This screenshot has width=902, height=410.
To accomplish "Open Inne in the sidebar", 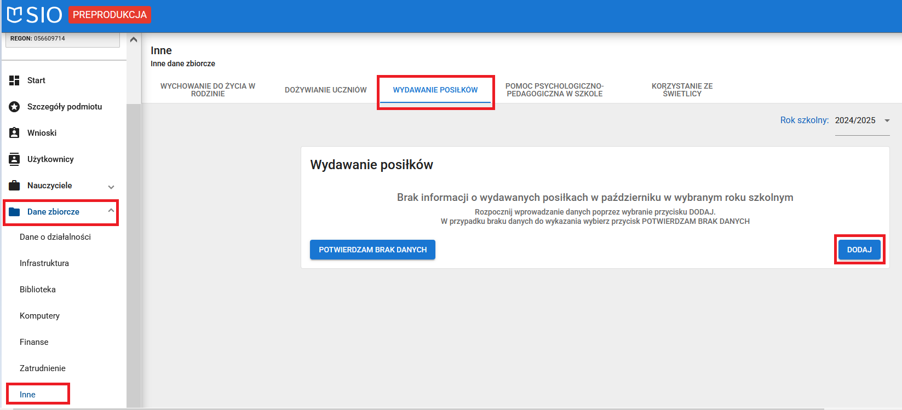I will [x=27, y=395].
